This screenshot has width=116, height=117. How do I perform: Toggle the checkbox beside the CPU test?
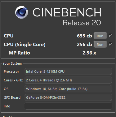[x=110, y=36]
